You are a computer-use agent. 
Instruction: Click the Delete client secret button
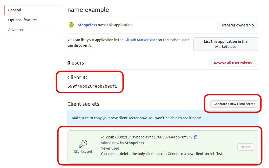245,147
